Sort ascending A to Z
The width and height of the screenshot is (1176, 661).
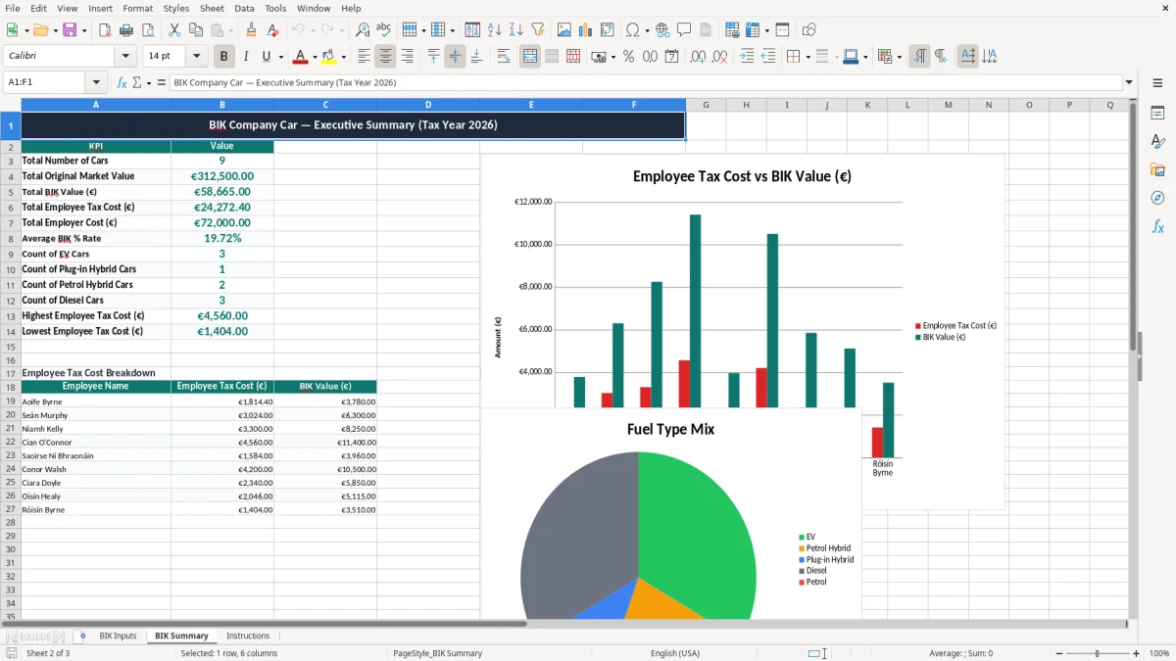[495, 30]
